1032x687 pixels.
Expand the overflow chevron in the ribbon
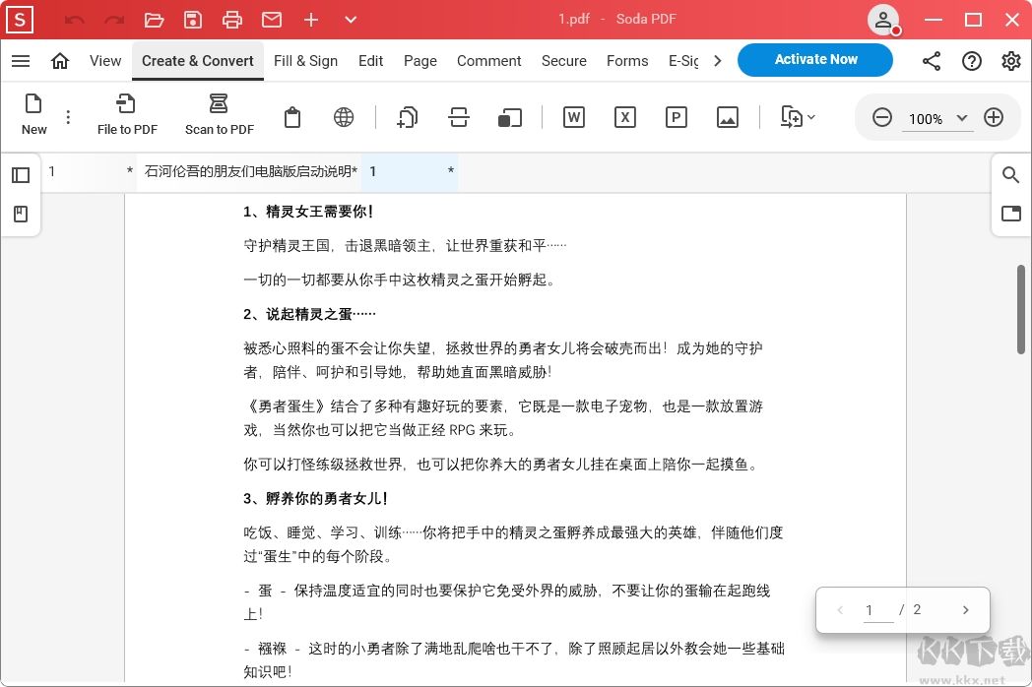pos(718,60)
